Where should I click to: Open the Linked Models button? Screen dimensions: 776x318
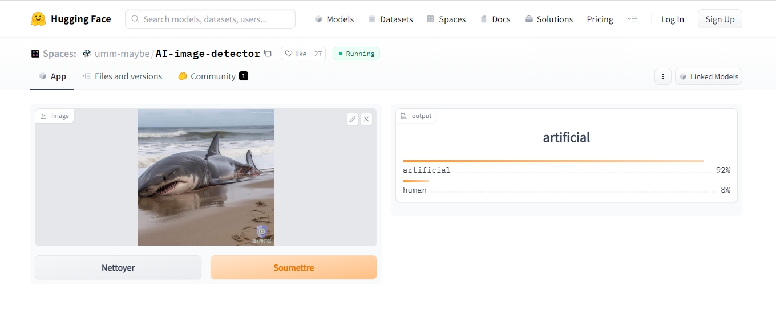pyautogui.click(x=709, y=76)
